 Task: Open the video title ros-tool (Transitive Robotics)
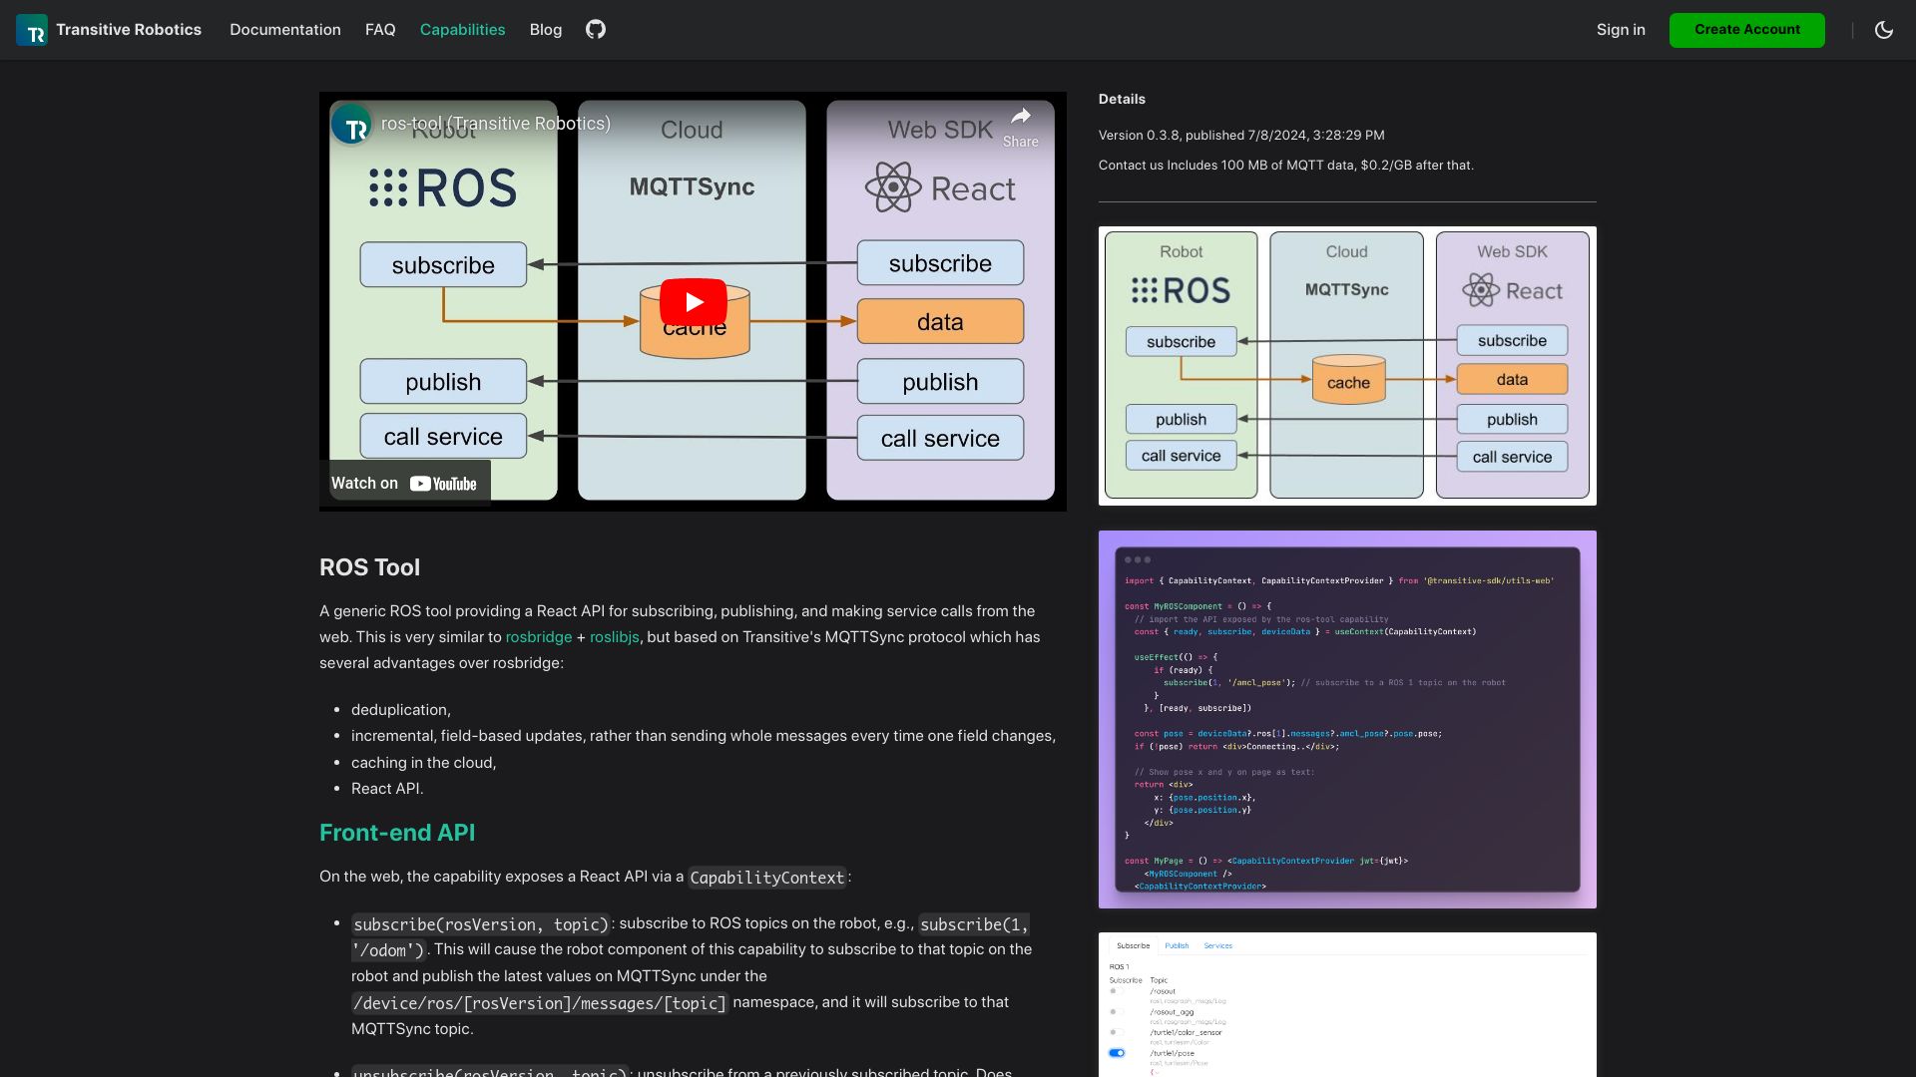pyautogui.click(x=496, y=124)
